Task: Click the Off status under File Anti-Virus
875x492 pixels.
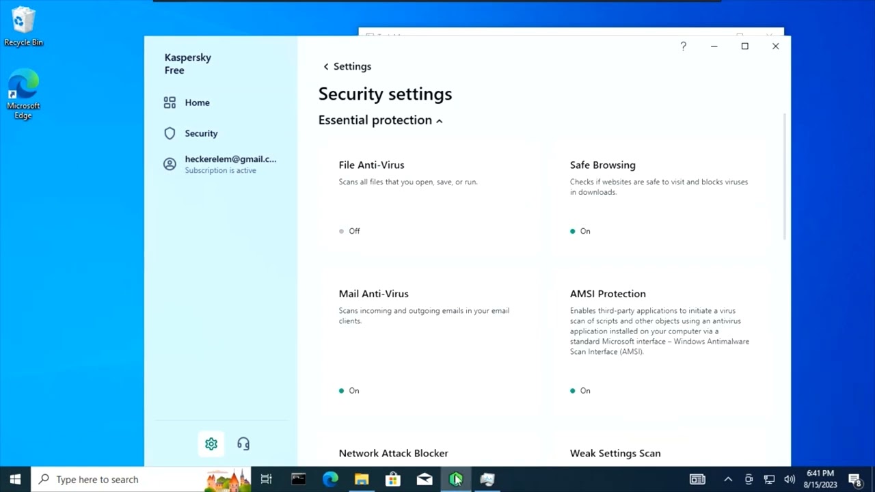Action: [x=349, y=231]
